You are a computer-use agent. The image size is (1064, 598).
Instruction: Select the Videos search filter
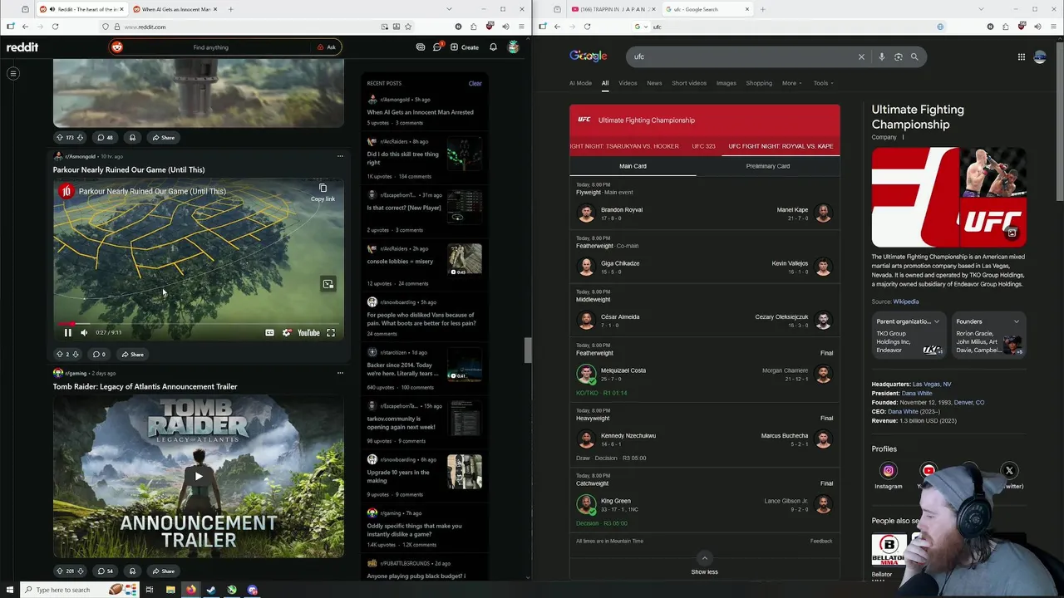point(628,83)
